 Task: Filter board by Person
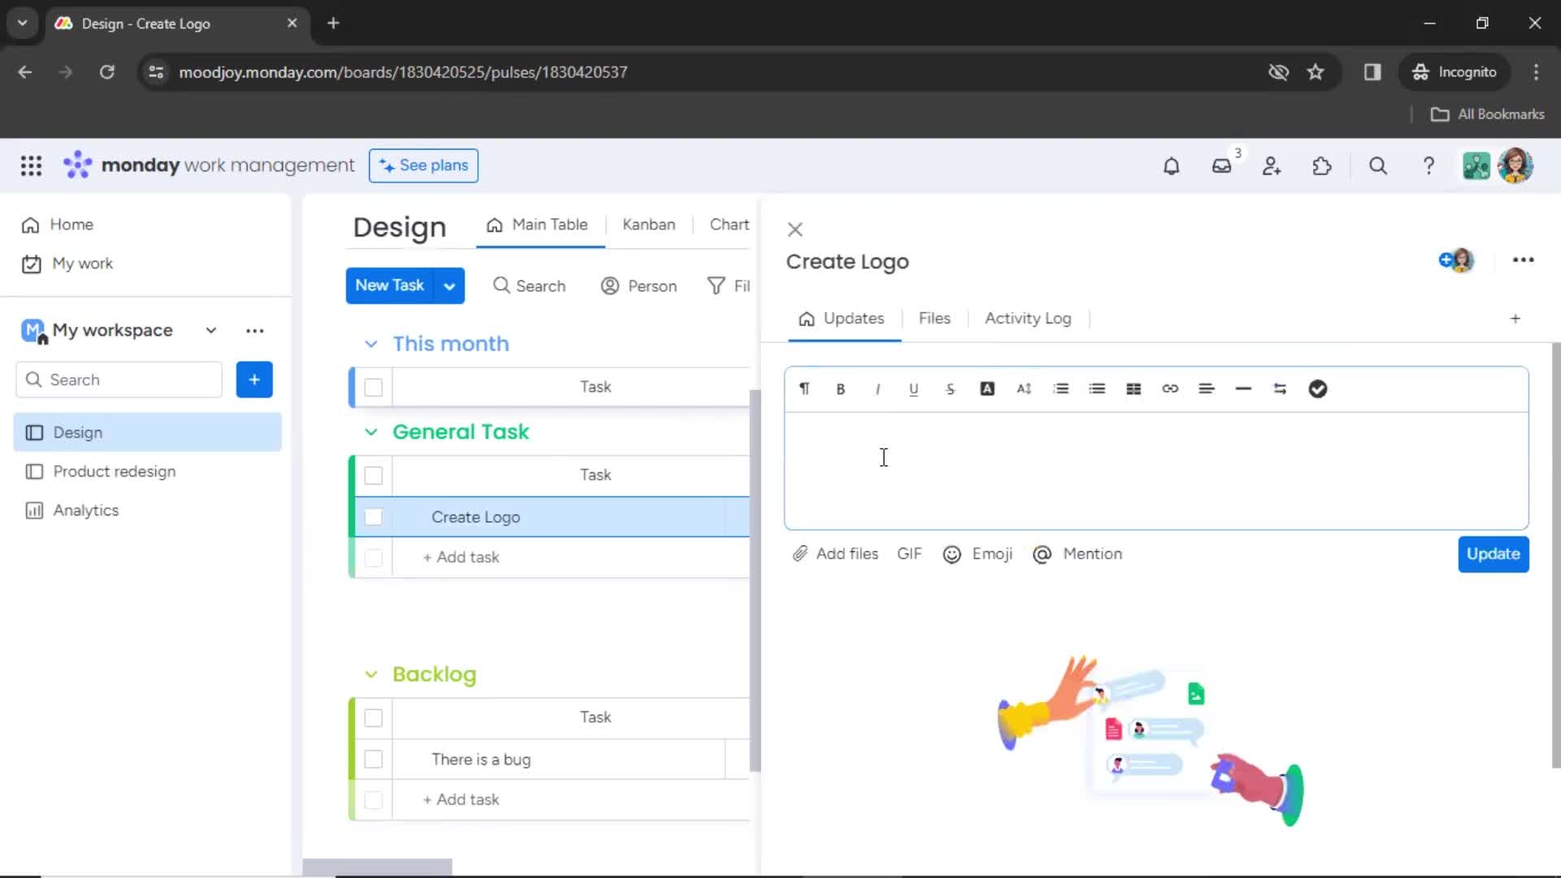[x=639, y=286]
